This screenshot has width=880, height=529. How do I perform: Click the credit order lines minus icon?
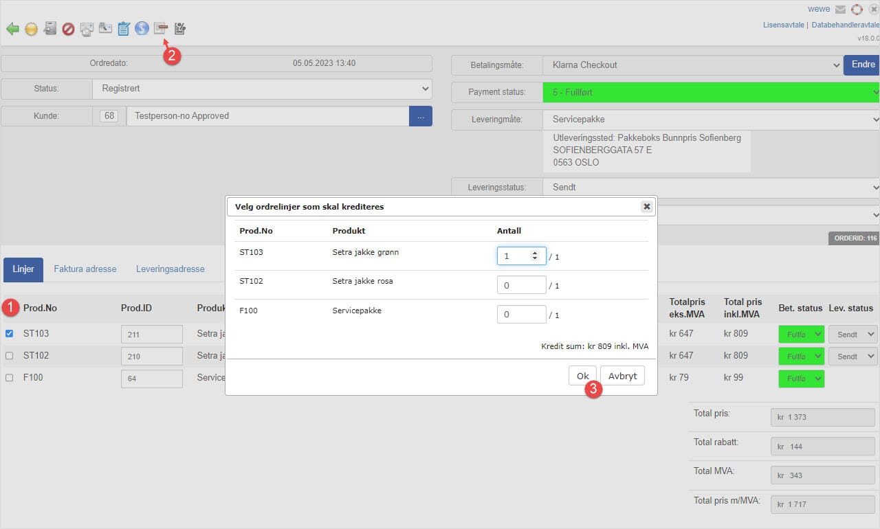click(x=160, y=28)
